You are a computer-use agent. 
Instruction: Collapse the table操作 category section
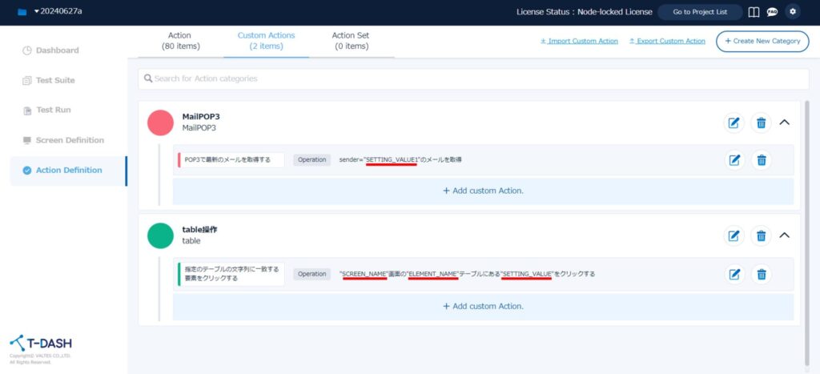click(x=785, y=235)
